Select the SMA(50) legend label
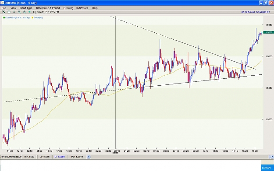274x171 pixels. (38, 17)
